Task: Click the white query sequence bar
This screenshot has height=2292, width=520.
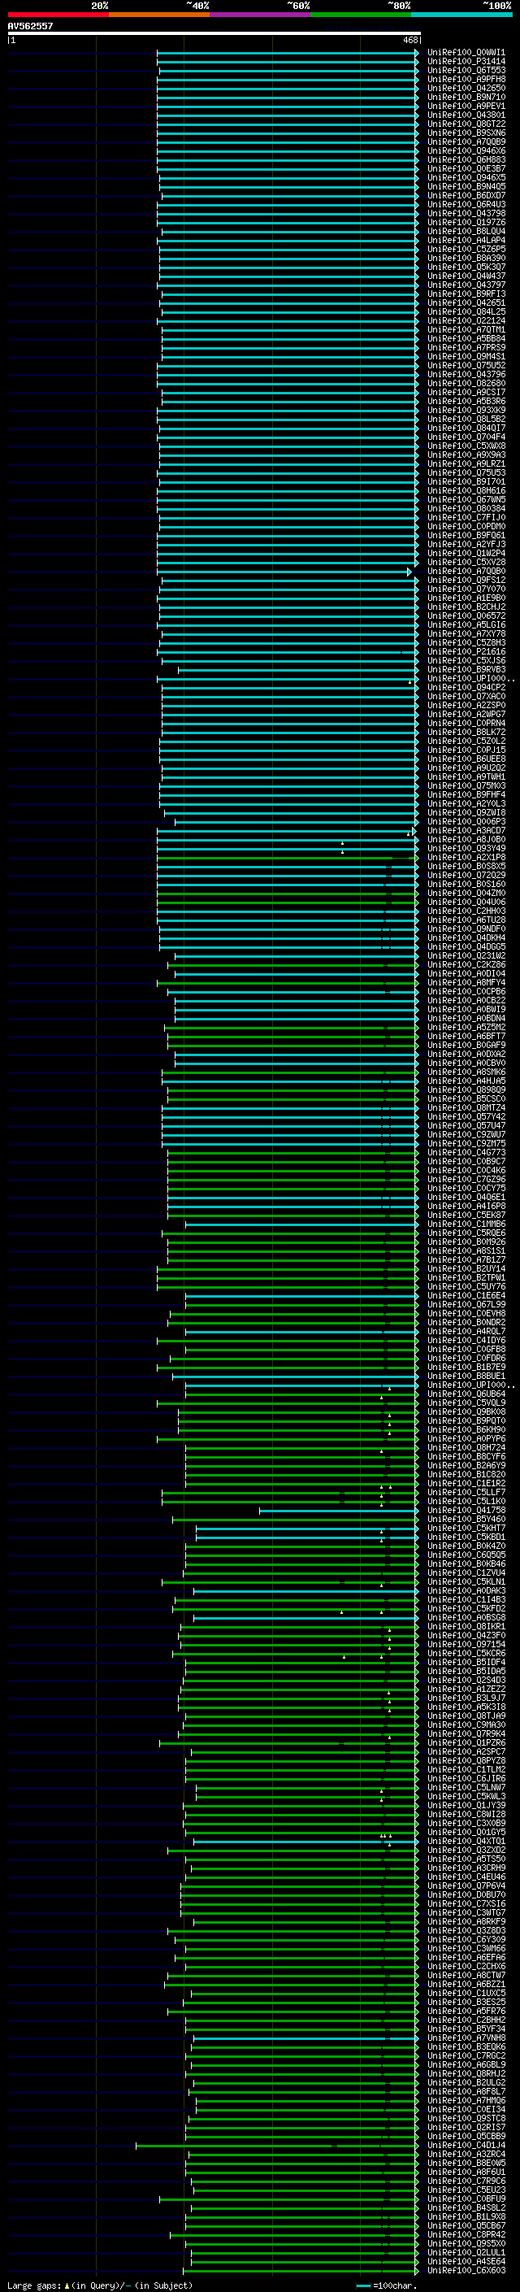Action: click(x=214, y=34)
